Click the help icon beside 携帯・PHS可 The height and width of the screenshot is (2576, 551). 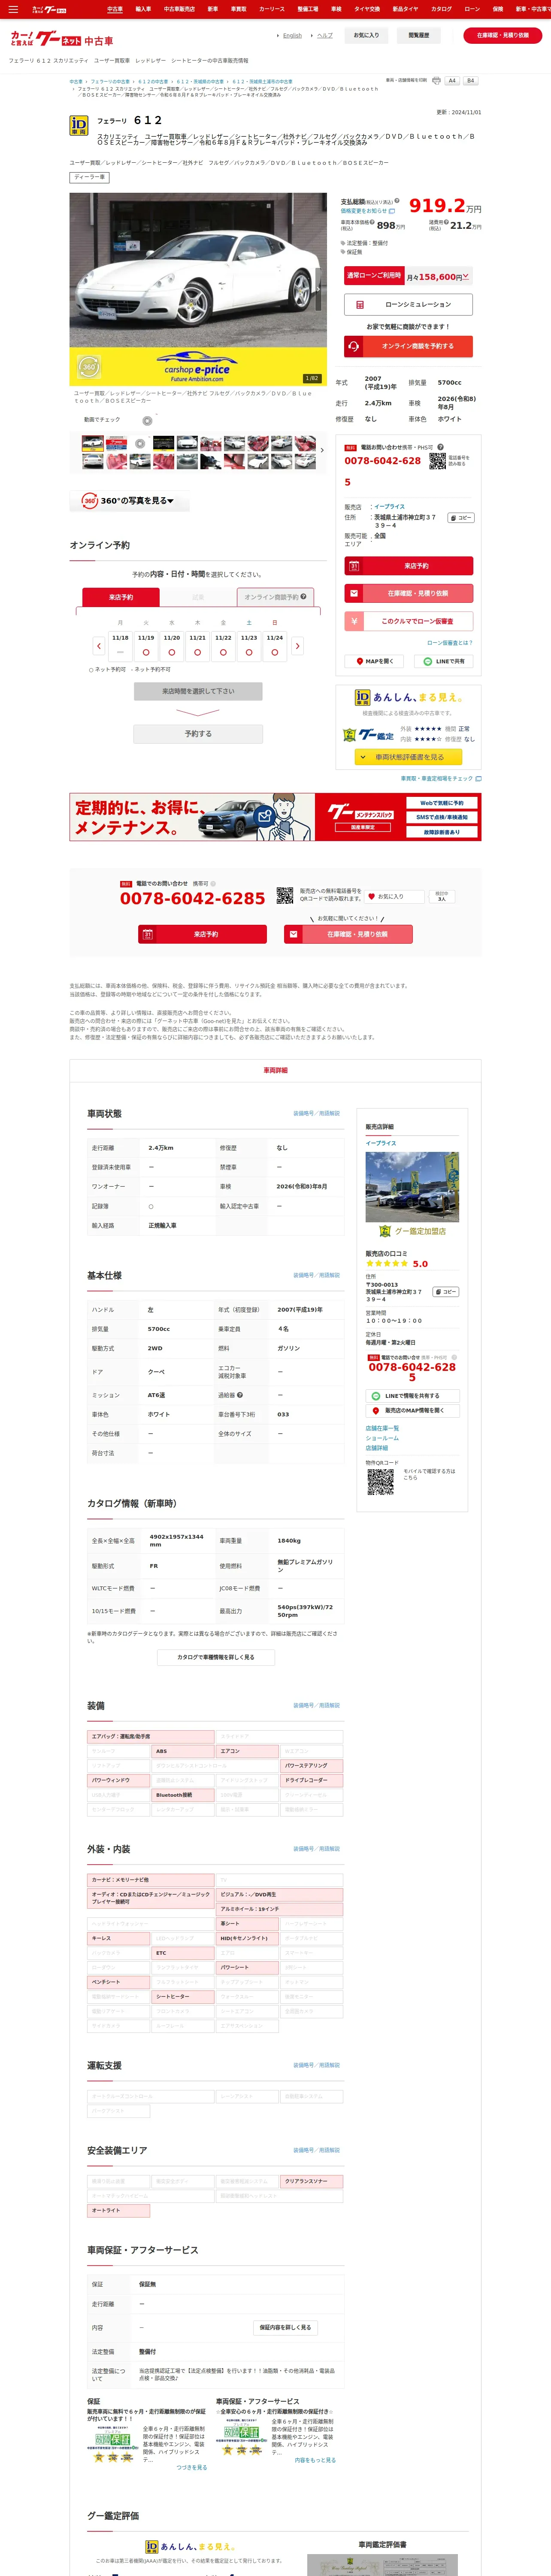coord(440,447)
